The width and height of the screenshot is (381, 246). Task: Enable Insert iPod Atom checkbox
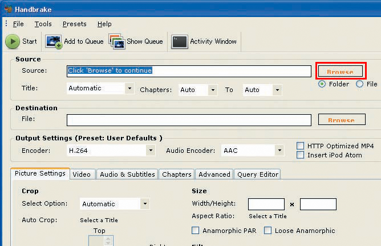[x=301, y=155]
